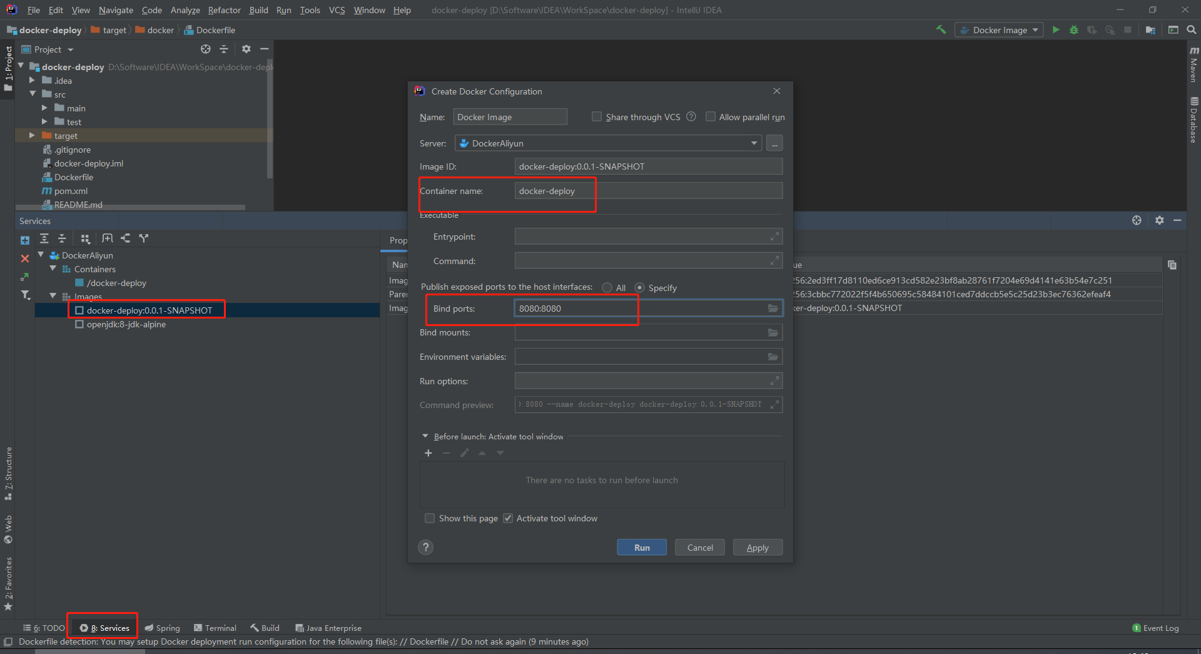Collapse the Containers node in Services
Image resolution: width=1201 pixels, height=654 pixels.
click(53, 268)
